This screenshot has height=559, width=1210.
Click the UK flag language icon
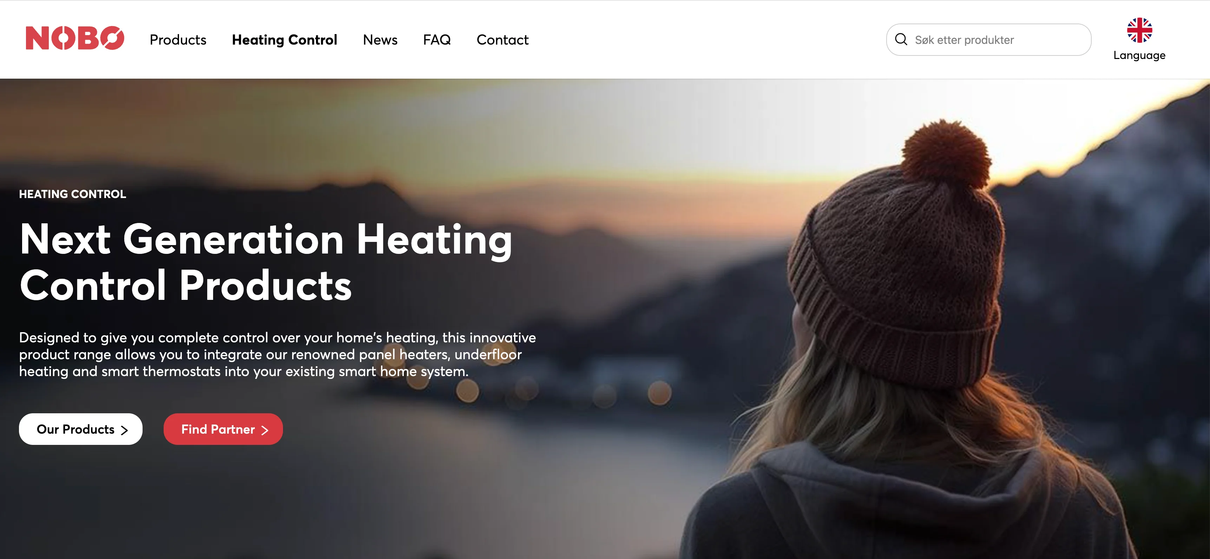point(1139,31)
